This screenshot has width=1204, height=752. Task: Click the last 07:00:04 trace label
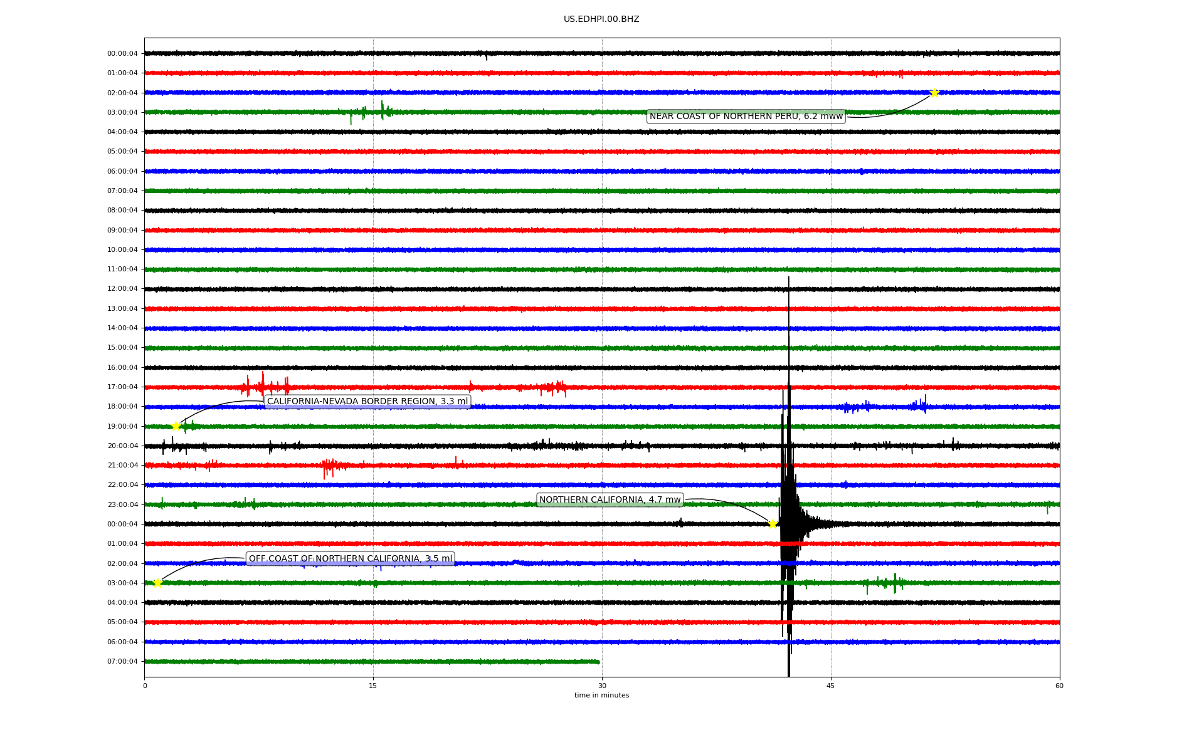tap(122, 662)
